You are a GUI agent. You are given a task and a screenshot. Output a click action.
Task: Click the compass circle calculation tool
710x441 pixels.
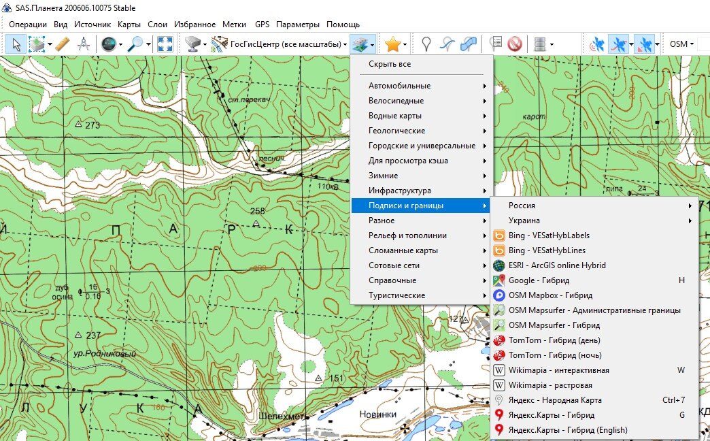84,44
